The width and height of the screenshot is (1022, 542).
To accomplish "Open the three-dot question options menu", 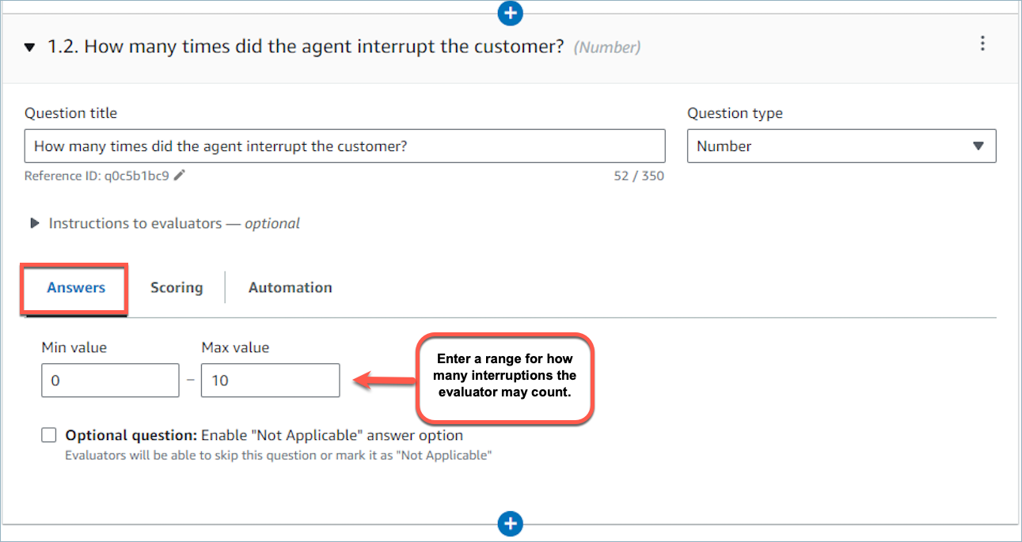I will click(x=982, y=44).
